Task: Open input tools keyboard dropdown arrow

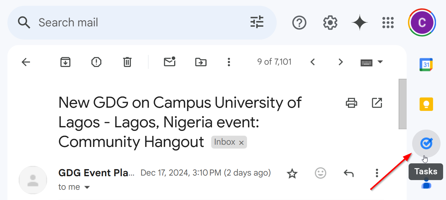Action: tap(380, 62)
